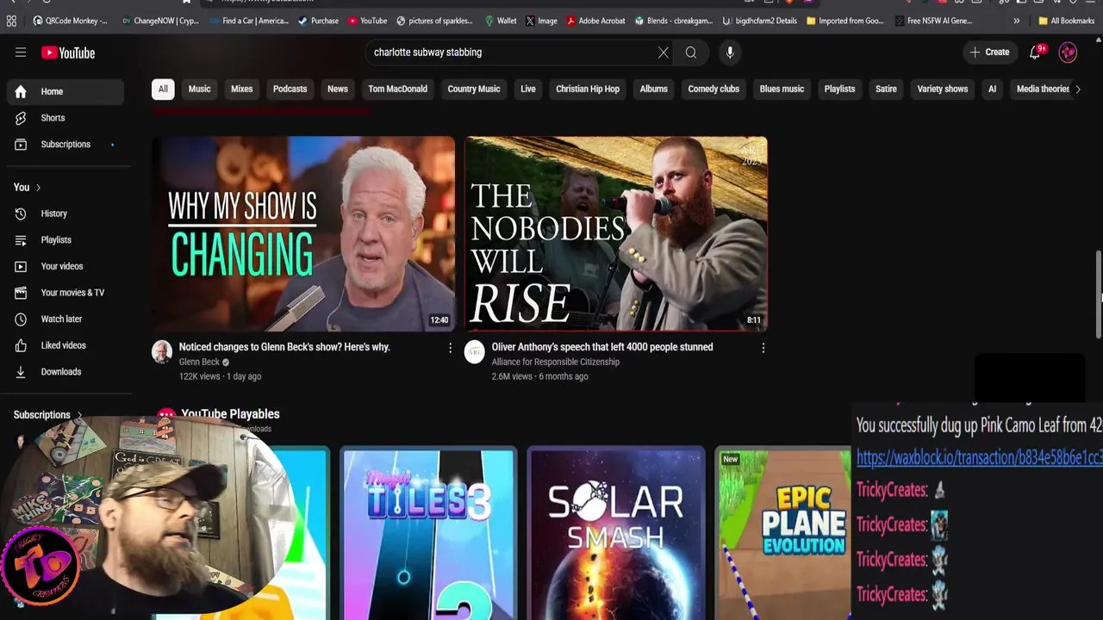The width and height of the screenshot is (1103, 620).
Task: Open the YouTube hamburger guide menu
Action: click(21, 53)
